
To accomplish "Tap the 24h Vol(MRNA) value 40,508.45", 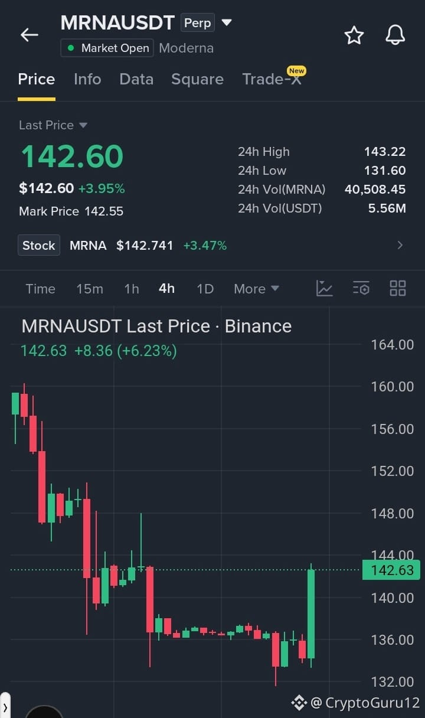I will (375, 190).
